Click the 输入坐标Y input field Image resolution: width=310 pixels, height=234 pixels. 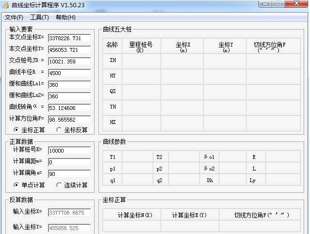[69, 228]
